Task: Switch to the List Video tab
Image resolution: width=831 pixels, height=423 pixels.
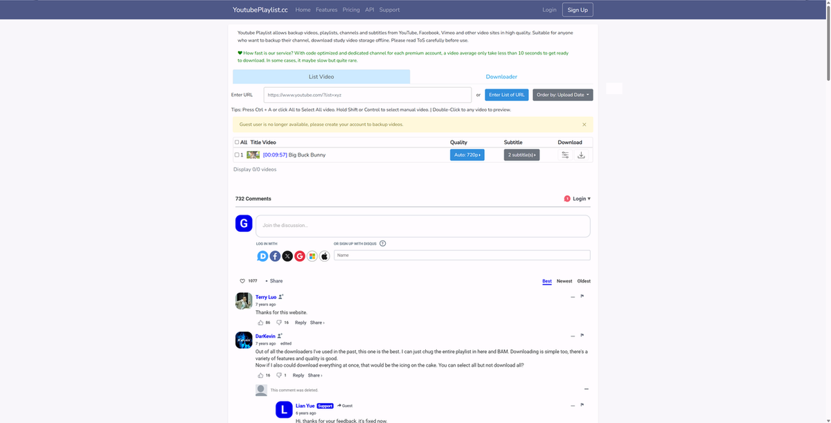Action: (321, 77)
